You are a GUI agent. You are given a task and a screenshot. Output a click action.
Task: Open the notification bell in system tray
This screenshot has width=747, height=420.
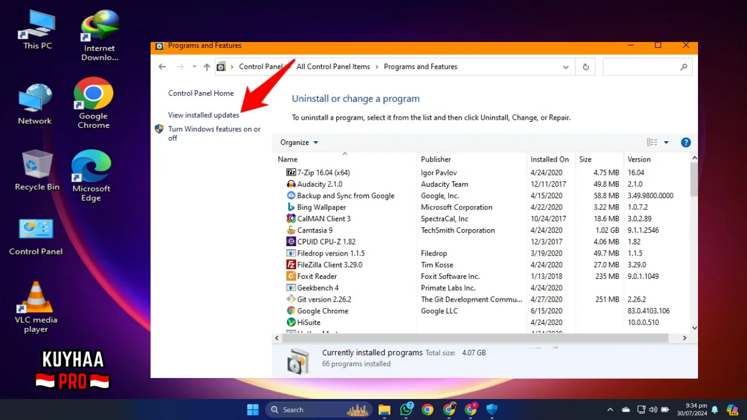point(714,409)
